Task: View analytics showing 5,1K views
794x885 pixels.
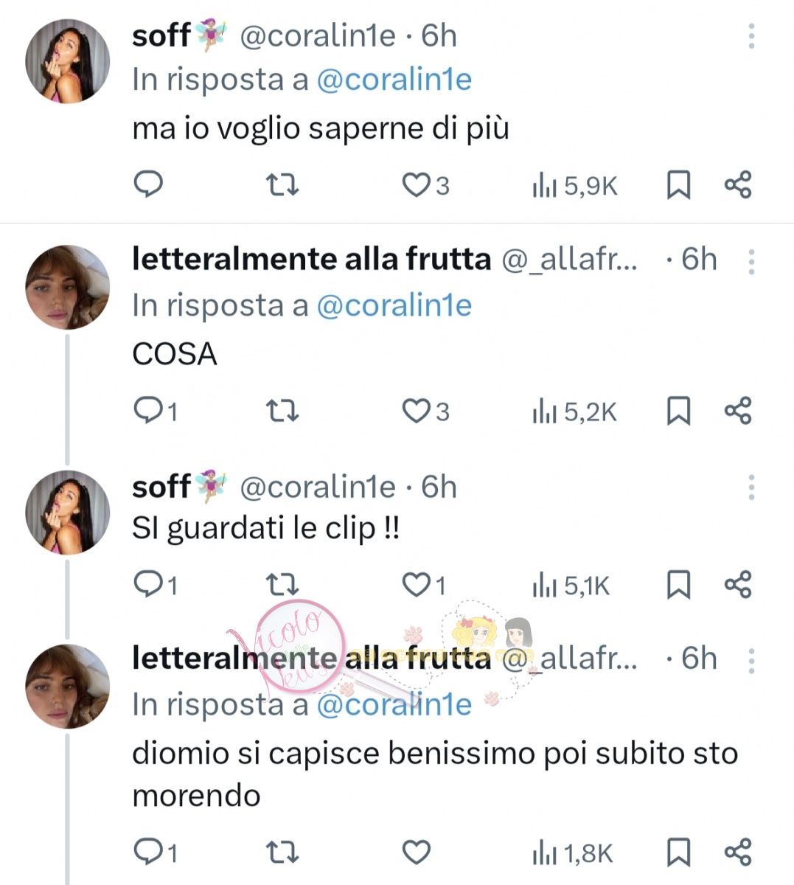Action: coord(571,586)
